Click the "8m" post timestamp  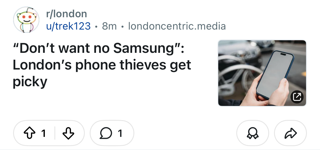[109, 26]
